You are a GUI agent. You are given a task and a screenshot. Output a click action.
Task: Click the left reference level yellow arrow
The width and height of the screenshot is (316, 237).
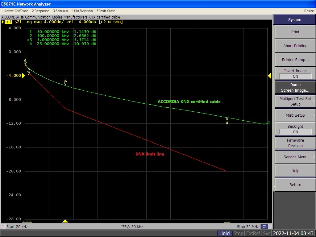(x=23, y=76)
